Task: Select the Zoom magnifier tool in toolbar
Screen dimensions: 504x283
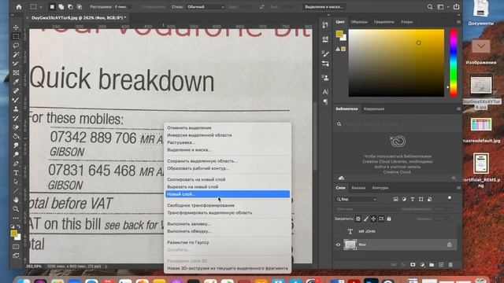Action: (x=16, y=209)
